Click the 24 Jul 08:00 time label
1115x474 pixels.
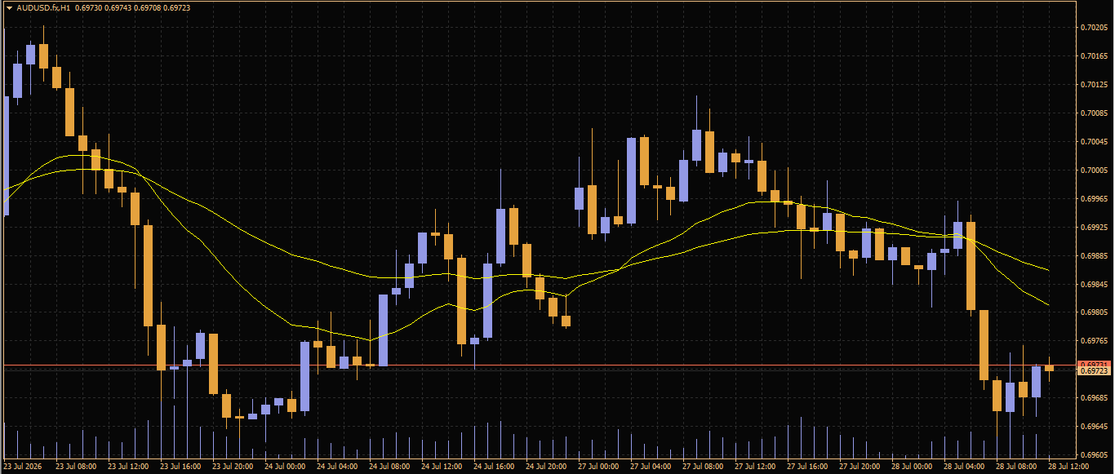[389, 467]
